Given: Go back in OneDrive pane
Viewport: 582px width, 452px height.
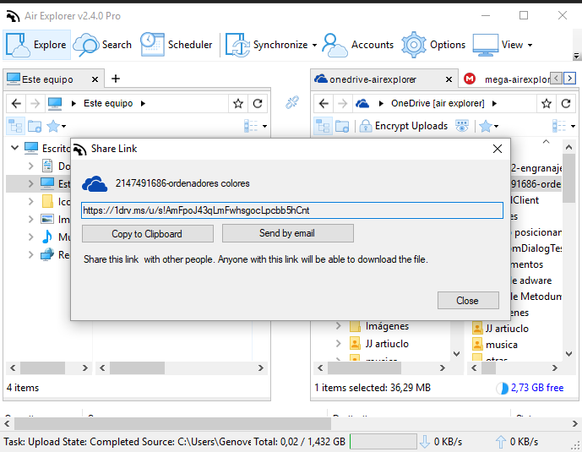Looking at the screenshot, I should (324, 103).
